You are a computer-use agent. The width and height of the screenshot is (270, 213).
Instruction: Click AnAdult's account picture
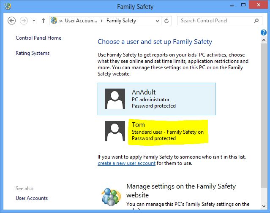click(115, 99)
